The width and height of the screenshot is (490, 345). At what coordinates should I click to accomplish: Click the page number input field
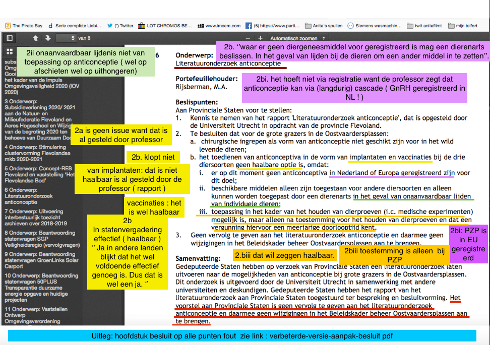click(x=66, y=38)
